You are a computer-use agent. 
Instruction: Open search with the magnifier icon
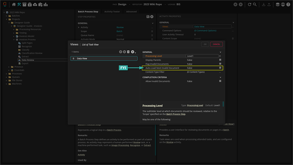coord(255,4)
